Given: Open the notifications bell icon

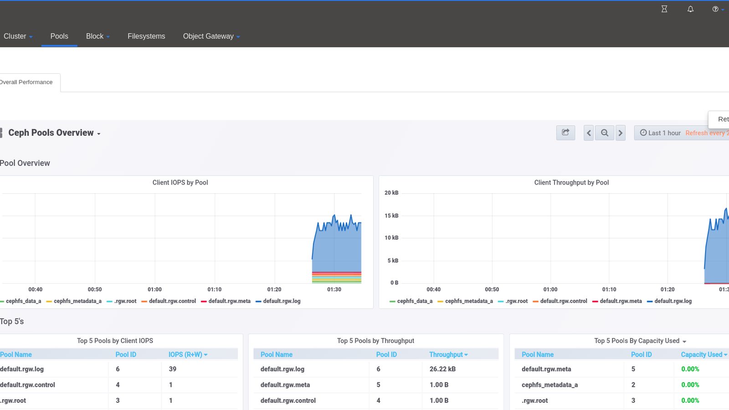Looking at the screenshot, I should coord(690,9).
